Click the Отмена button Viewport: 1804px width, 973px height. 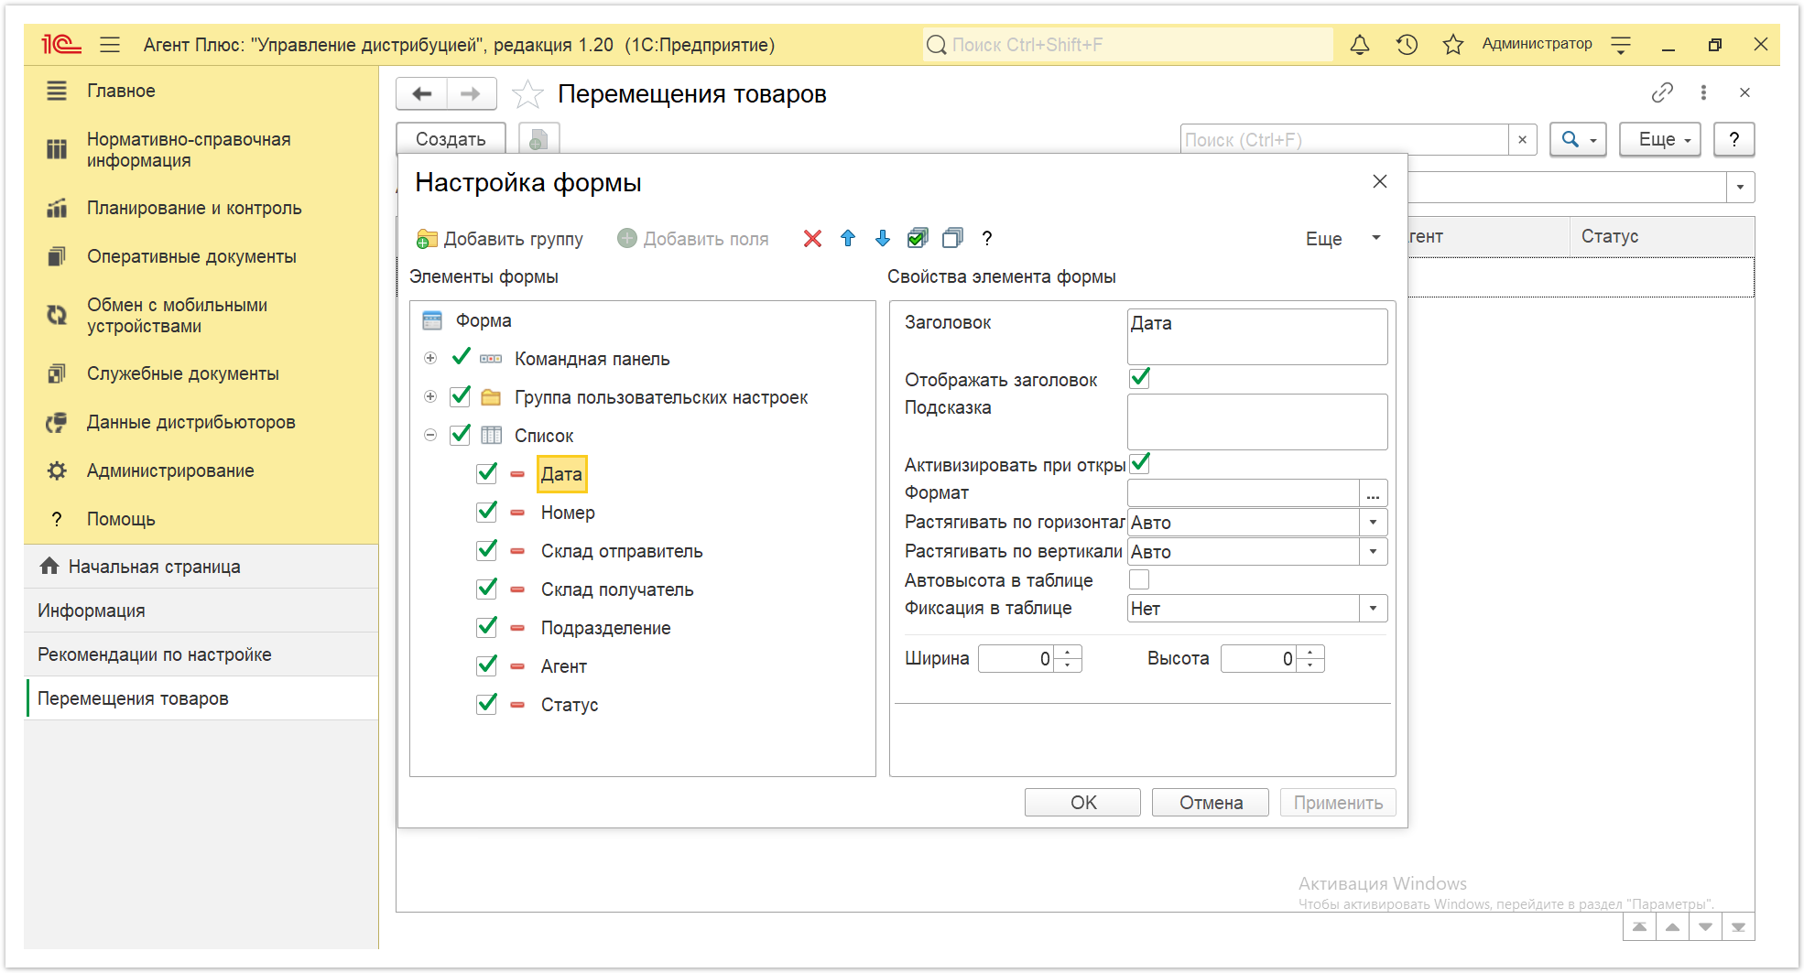(1211, 803)
